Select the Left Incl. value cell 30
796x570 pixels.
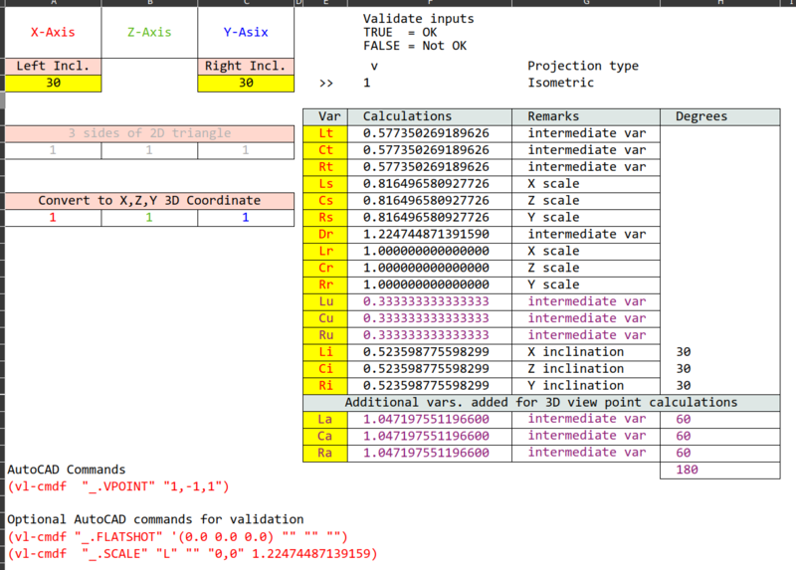(53, 83)
